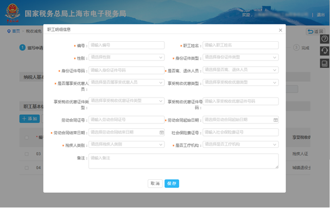This screenshot has height=208, width=330.
Task: Click the 取消 button
Action: (x=155, y=184)
